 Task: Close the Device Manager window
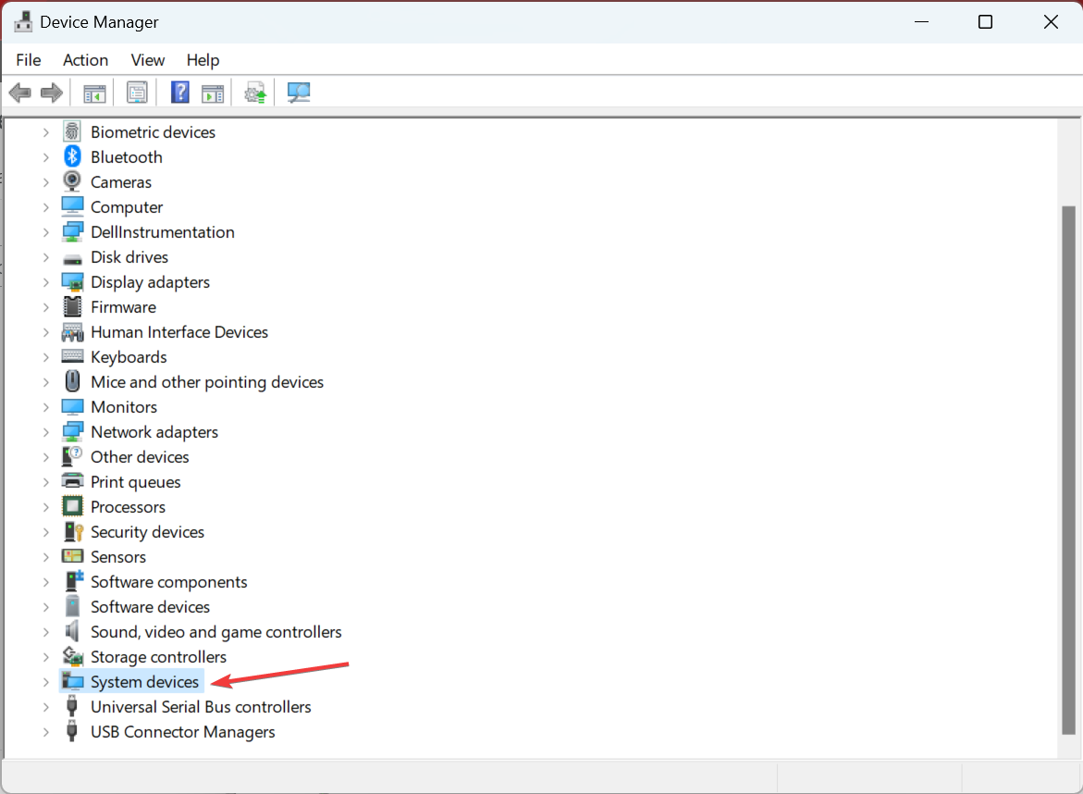[x=1051, y=22]
